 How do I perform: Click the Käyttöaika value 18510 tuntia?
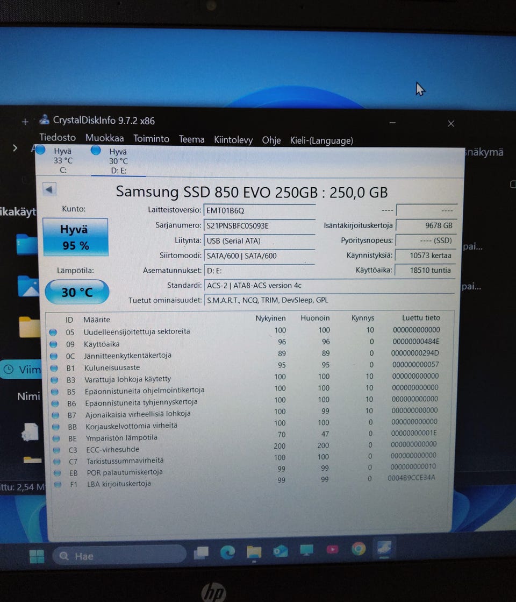[425, 270]
